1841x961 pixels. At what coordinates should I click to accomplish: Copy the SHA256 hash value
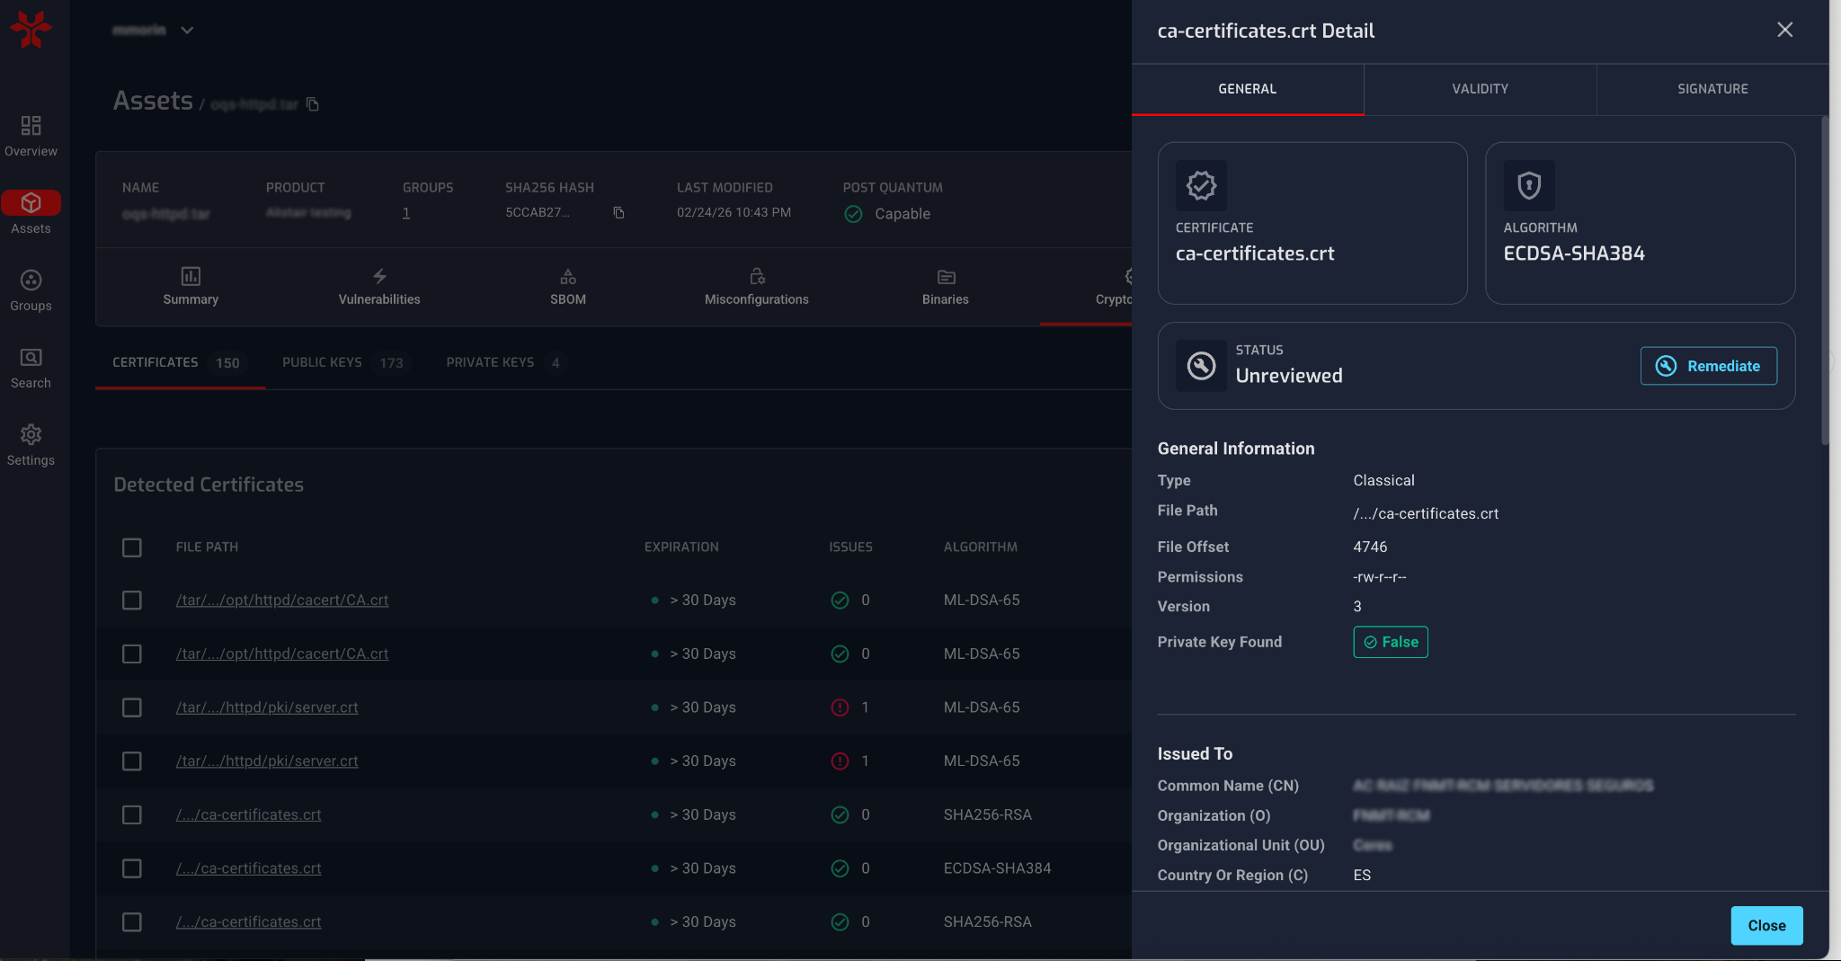[x=618, y=213]
